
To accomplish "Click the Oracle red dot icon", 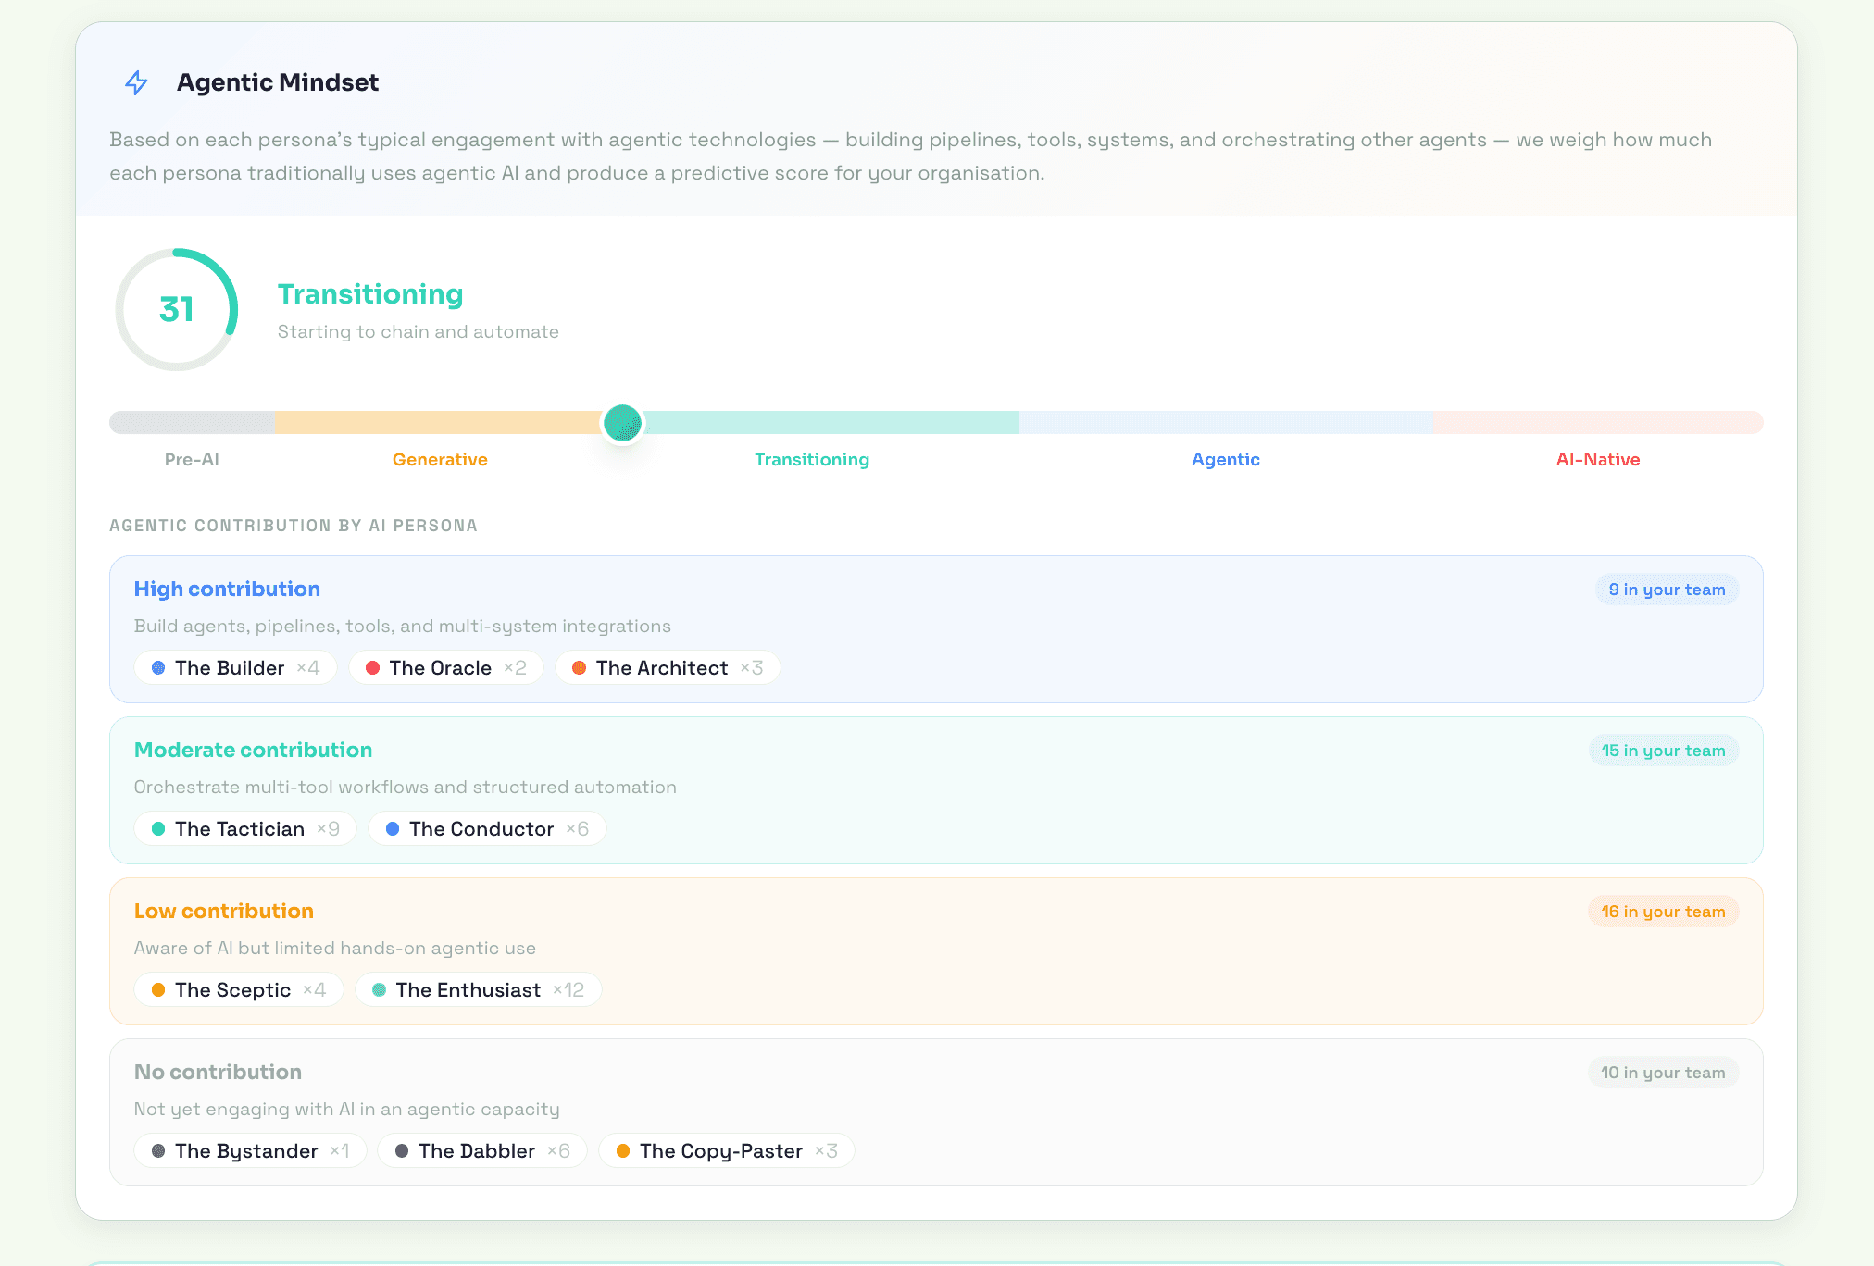I will pyautogui.click(x=372, y=668).
